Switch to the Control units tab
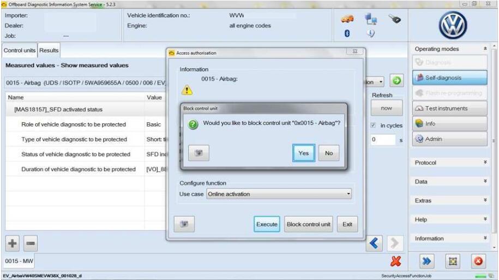499x280 pixels. click(x=20, y=50)
